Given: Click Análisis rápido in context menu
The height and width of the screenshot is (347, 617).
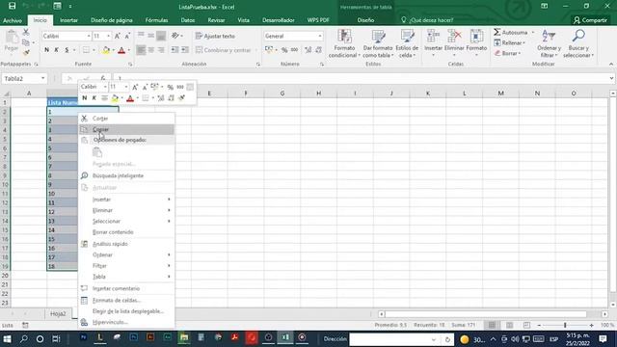Looking at the screenshot, I should tap(126, 244).
